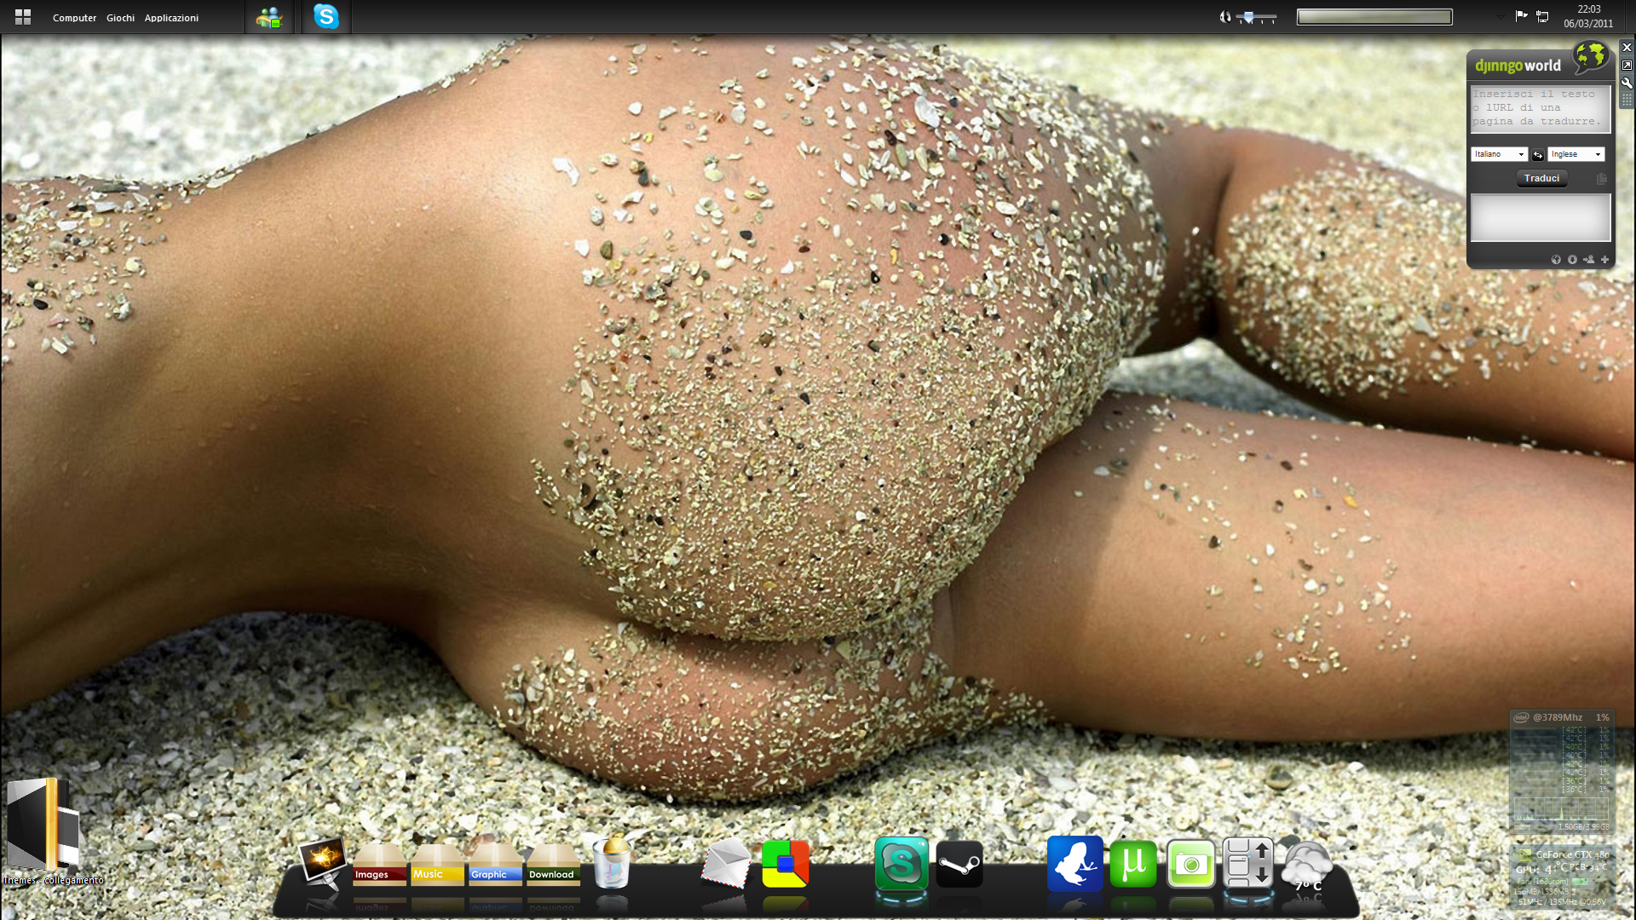Viewport: 1636px width, 920px height.
Task: Click the translation output box
Action: [x=1541, y=218]
